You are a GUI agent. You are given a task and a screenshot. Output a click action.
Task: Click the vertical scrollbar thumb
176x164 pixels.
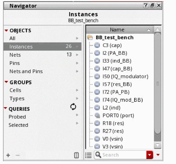tap(157, 84)
